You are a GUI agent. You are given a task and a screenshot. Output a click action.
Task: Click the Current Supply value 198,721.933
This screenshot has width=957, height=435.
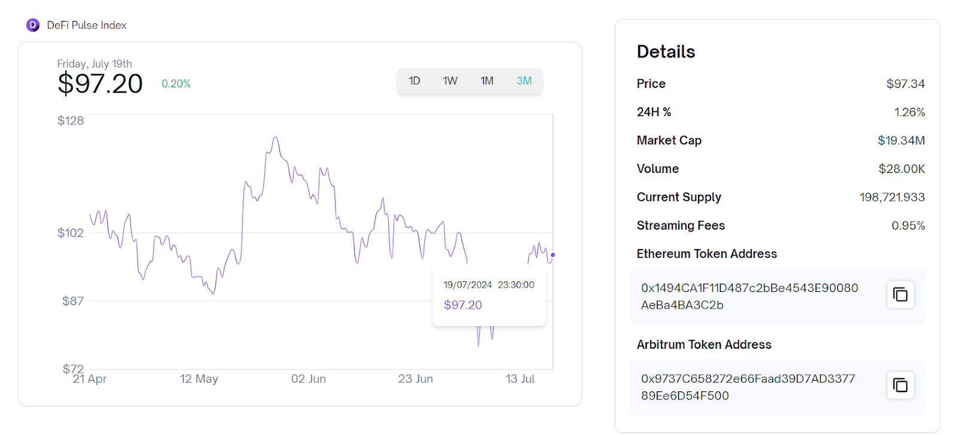click(x=892, y=197)
